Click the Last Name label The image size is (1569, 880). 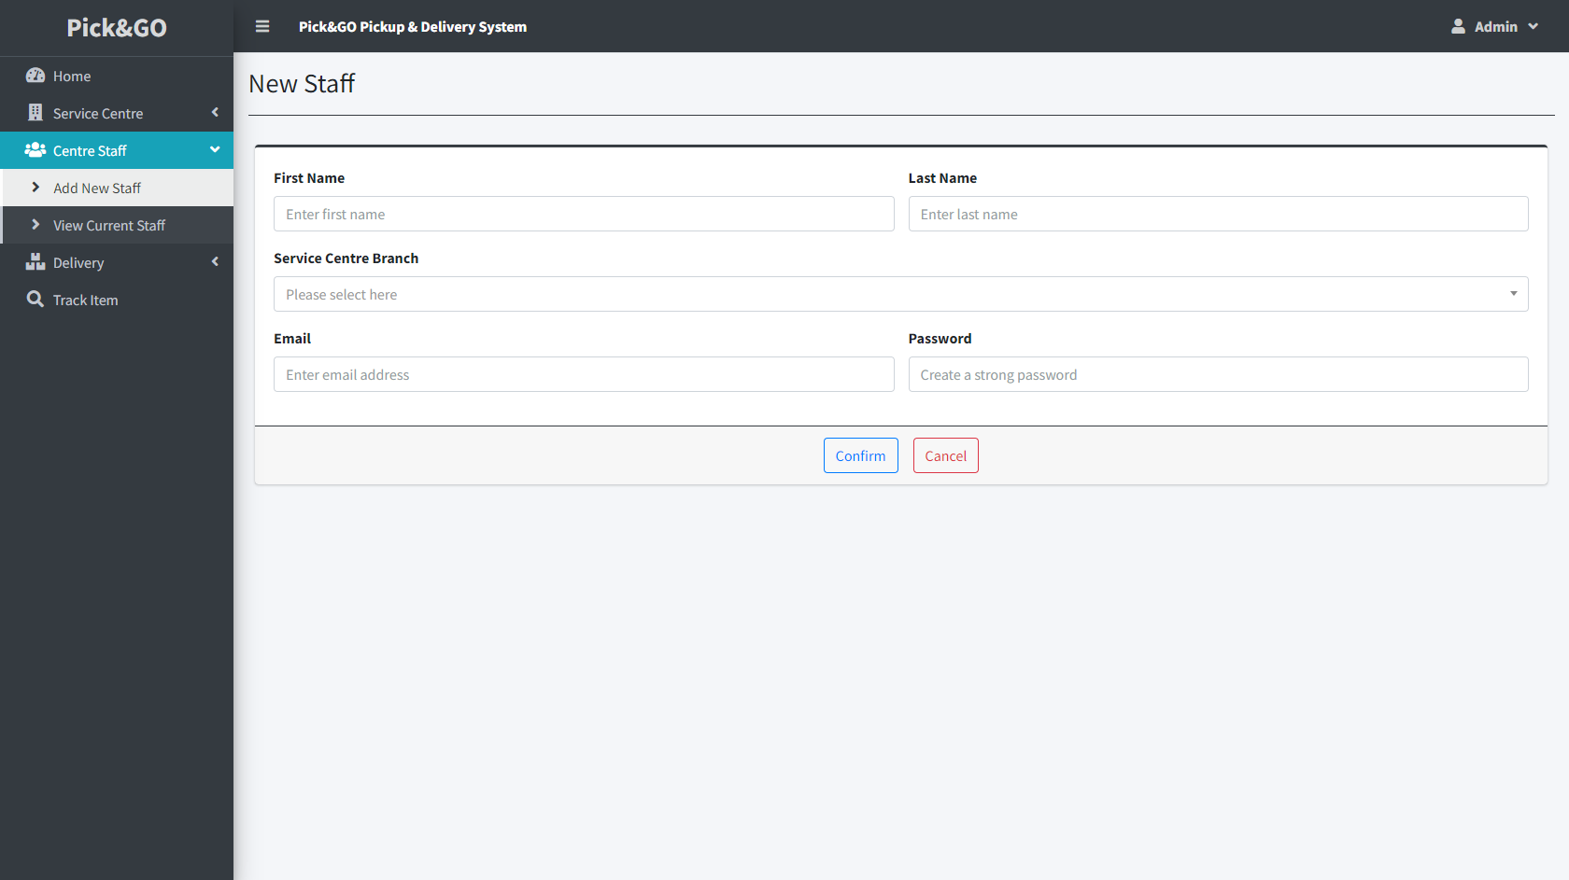(x=942, y=178)
